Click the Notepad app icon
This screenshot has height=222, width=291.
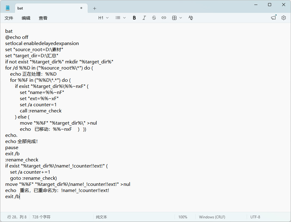[x=8, y=8]
